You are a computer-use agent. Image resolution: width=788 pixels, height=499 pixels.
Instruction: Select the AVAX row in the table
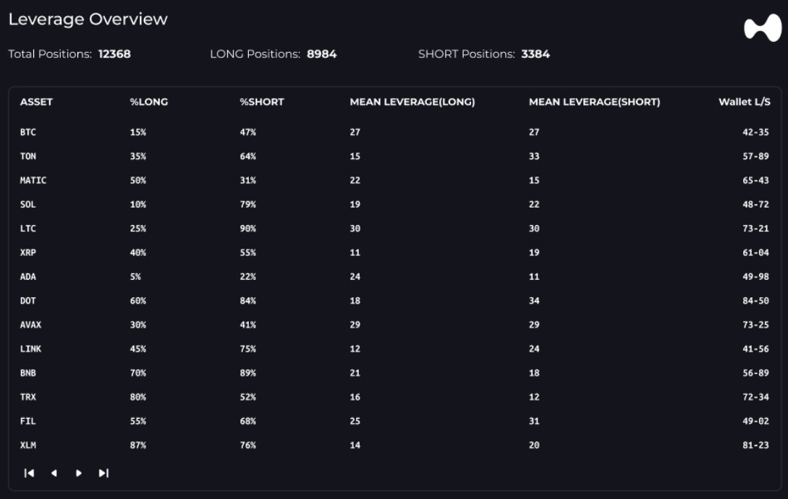pos(30,325)
